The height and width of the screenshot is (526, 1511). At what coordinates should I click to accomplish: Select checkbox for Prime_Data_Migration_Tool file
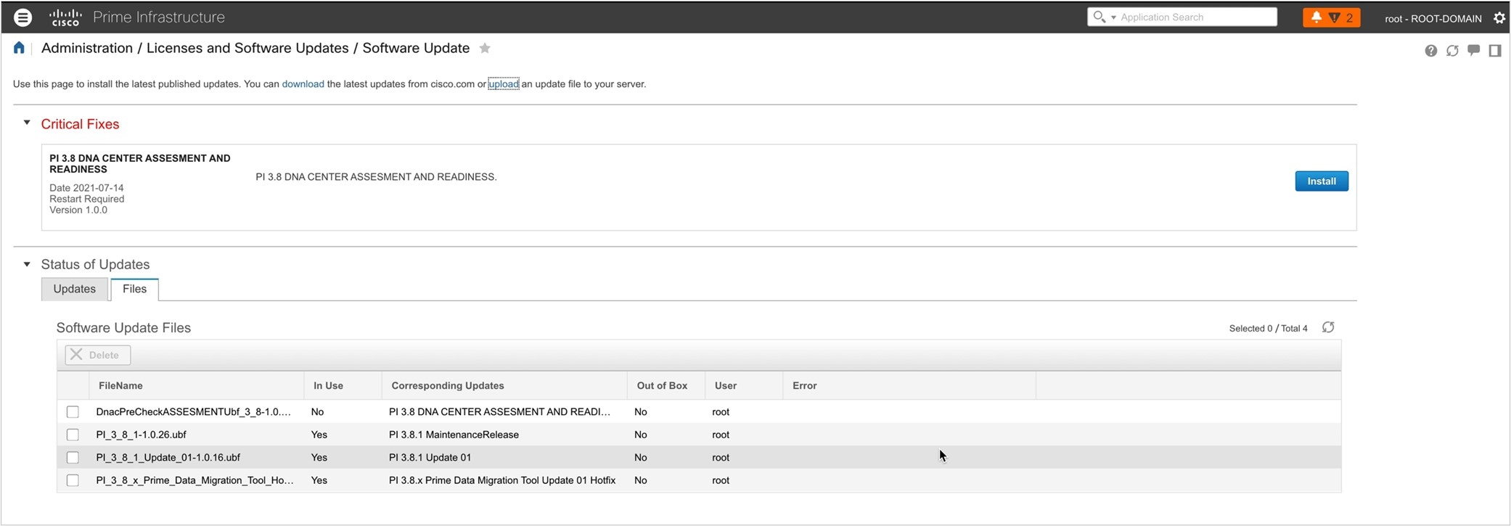click(73, 480)
